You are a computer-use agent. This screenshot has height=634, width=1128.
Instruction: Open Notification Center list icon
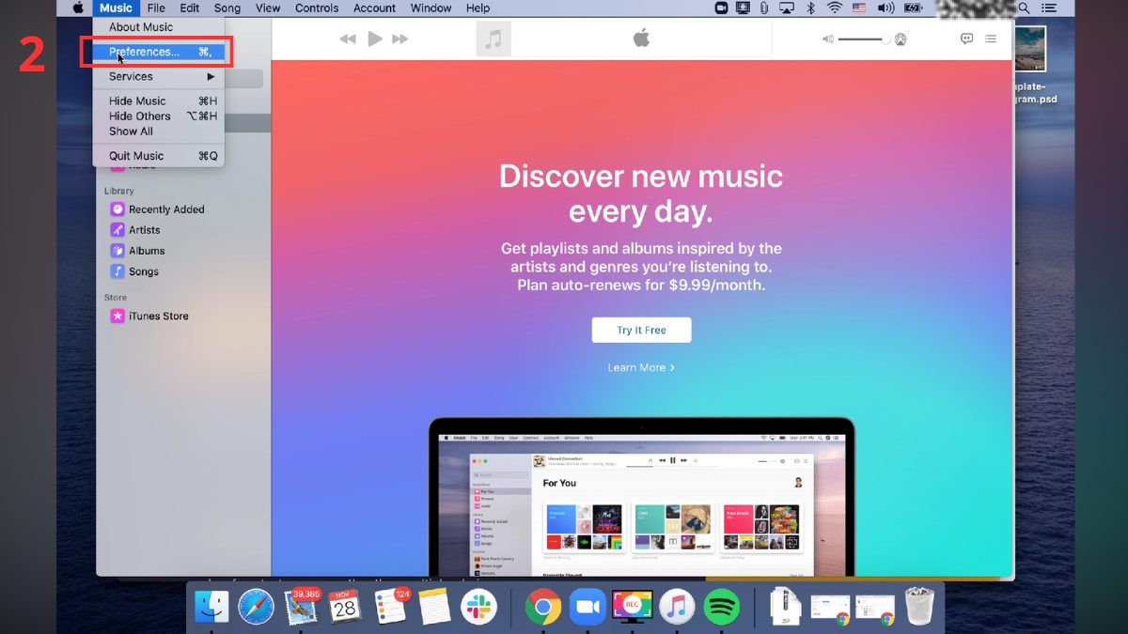pyautogui.click(x=1048, y=8)
